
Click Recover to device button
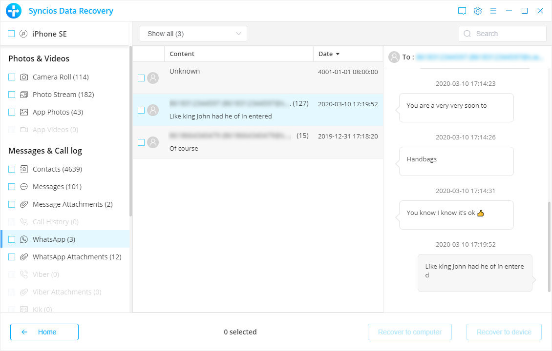click(504, 332)
